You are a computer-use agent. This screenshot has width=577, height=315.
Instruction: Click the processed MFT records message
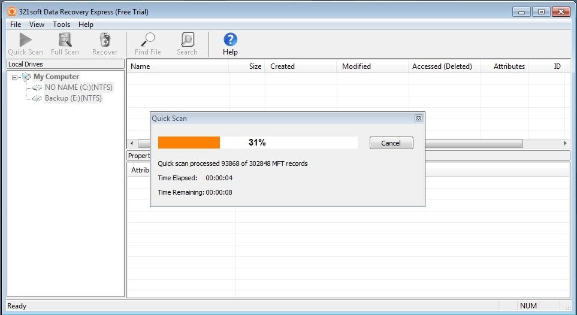pyautogui.click(x=232, y=163)
